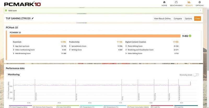Open the Home icon in top navigation
Viewport: 209px width, 108px height.
(164, 2)
